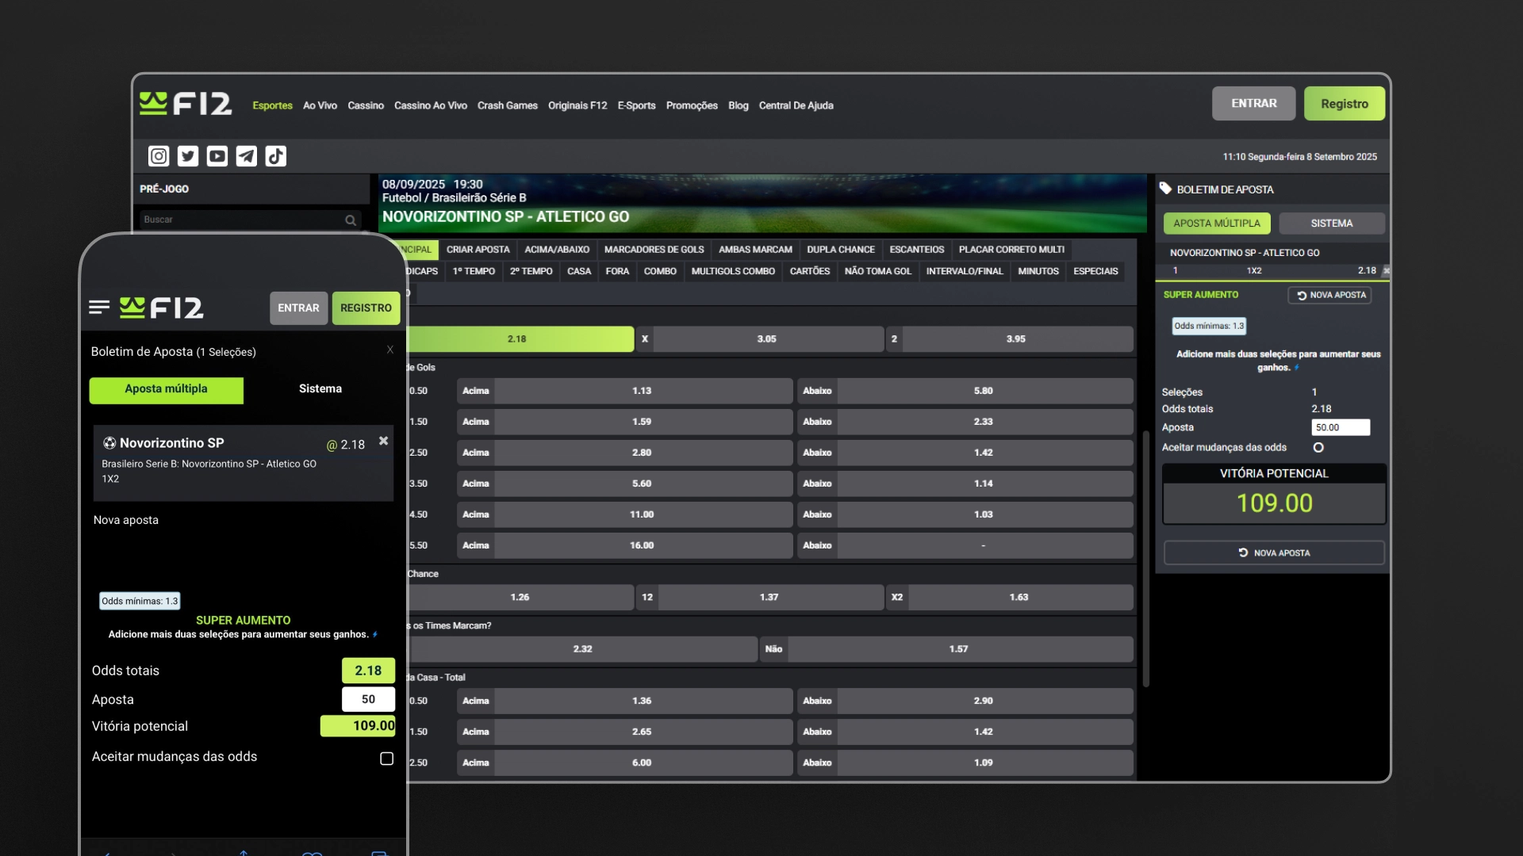Open the Instagram social icon

click(158, 156)
